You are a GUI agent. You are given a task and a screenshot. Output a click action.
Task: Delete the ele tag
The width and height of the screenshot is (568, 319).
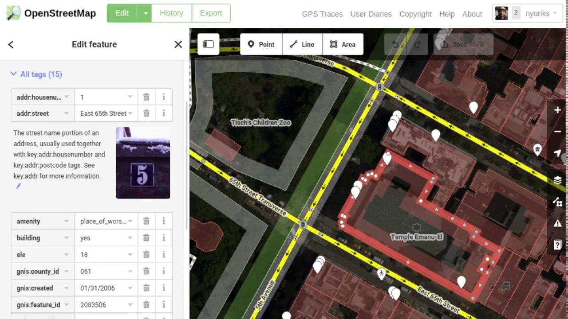click(x=146, y=255)
